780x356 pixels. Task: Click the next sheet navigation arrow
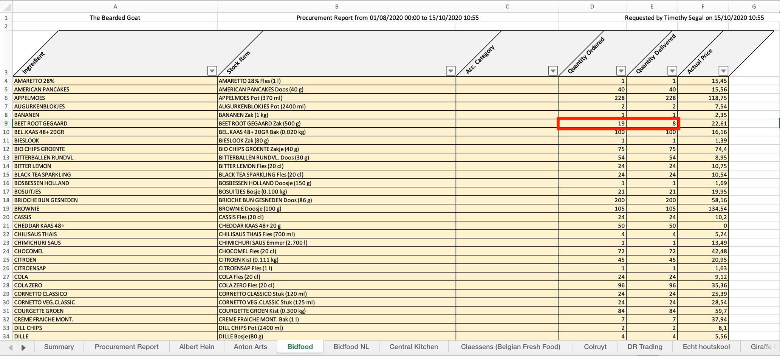click(x=23, y=347)
